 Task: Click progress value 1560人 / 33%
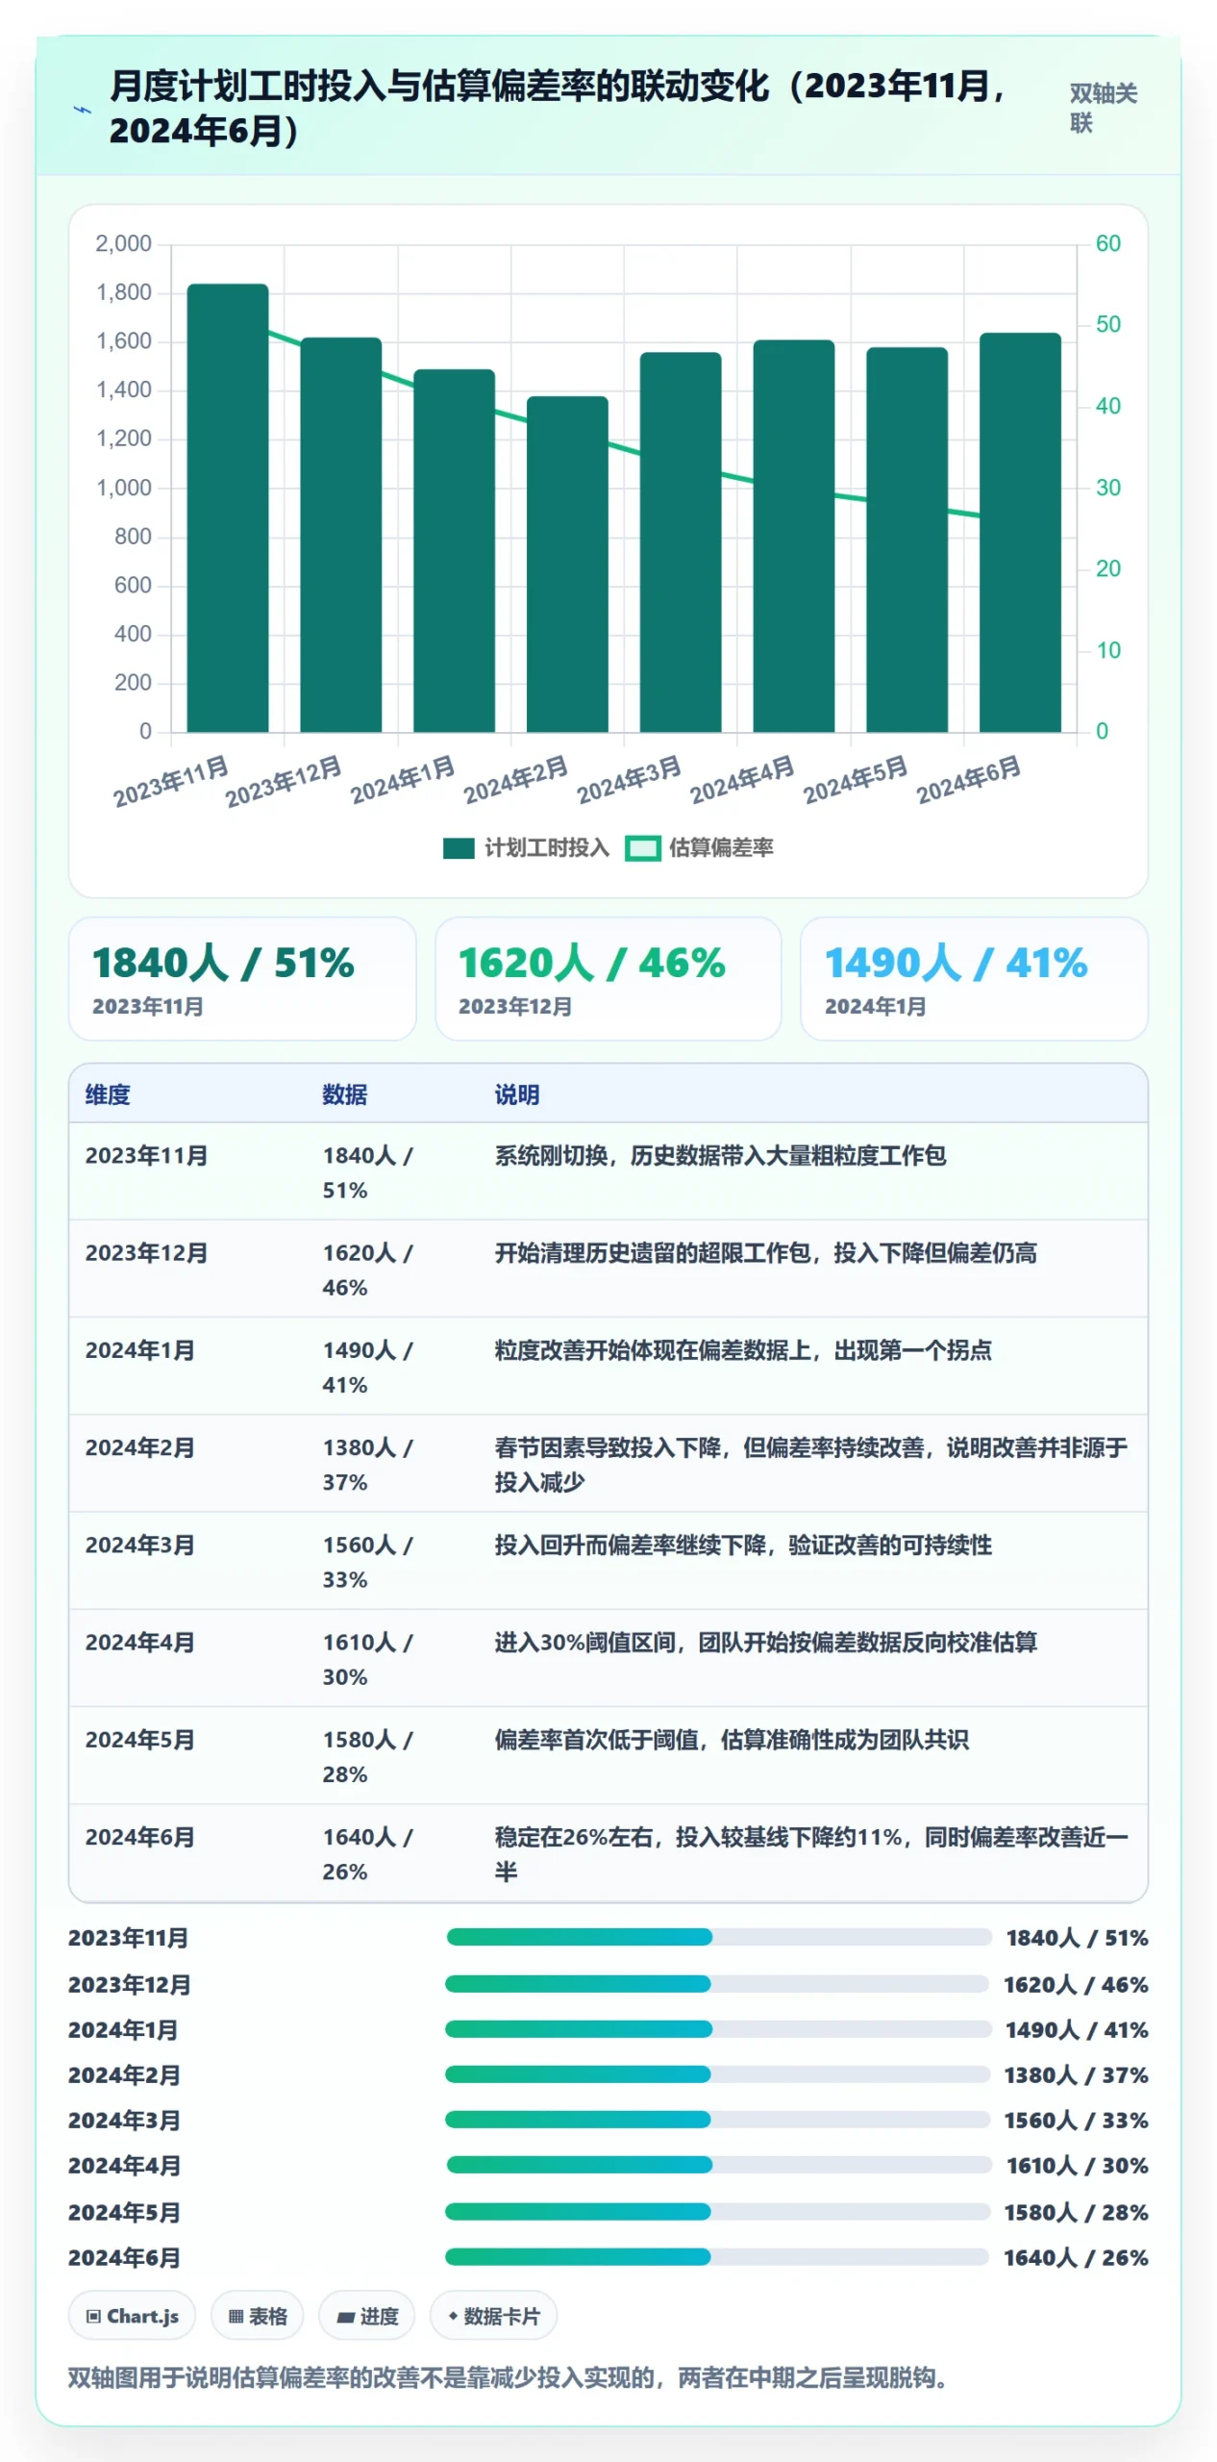1076,2121
